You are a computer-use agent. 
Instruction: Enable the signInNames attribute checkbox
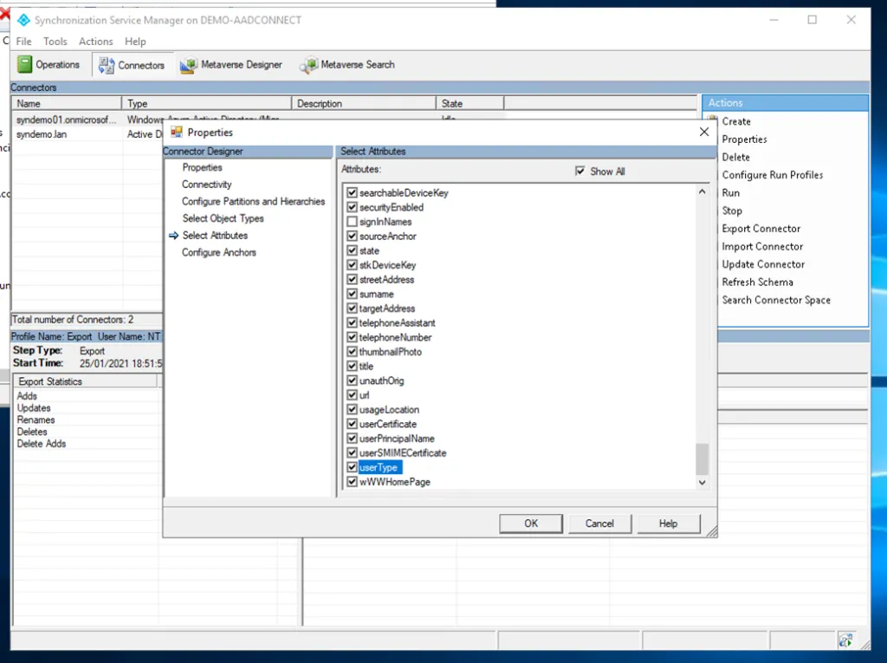(352, 222)
